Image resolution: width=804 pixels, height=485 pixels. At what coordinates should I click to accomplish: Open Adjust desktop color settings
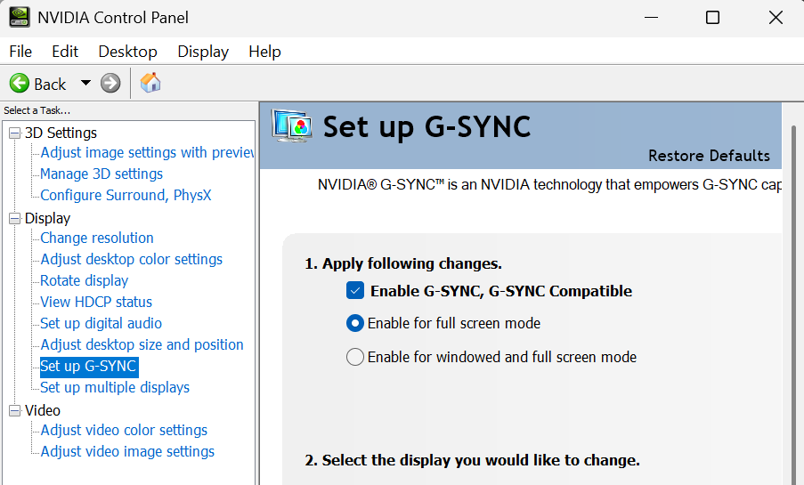click(131, 260)
